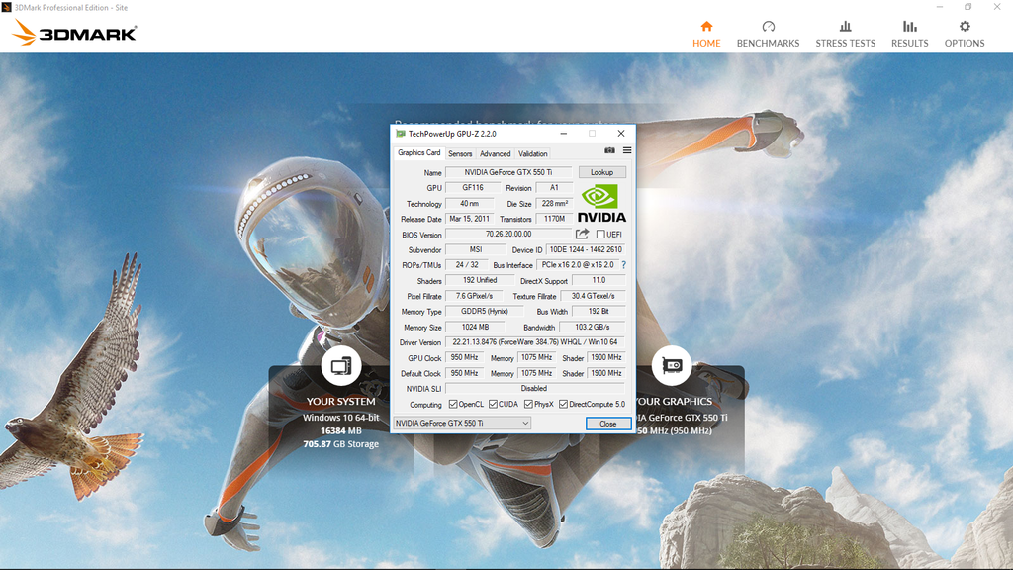Toggle the PhysX checkbox
The width and height of the screenshot is (1013, 570).
(528, 405)
